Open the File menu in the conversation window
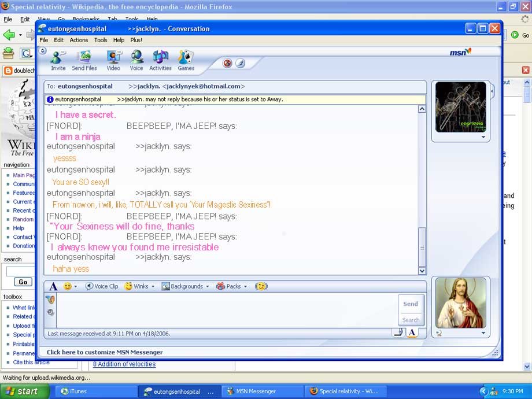The width and height of the screenshot is (532, 399). 44,40
